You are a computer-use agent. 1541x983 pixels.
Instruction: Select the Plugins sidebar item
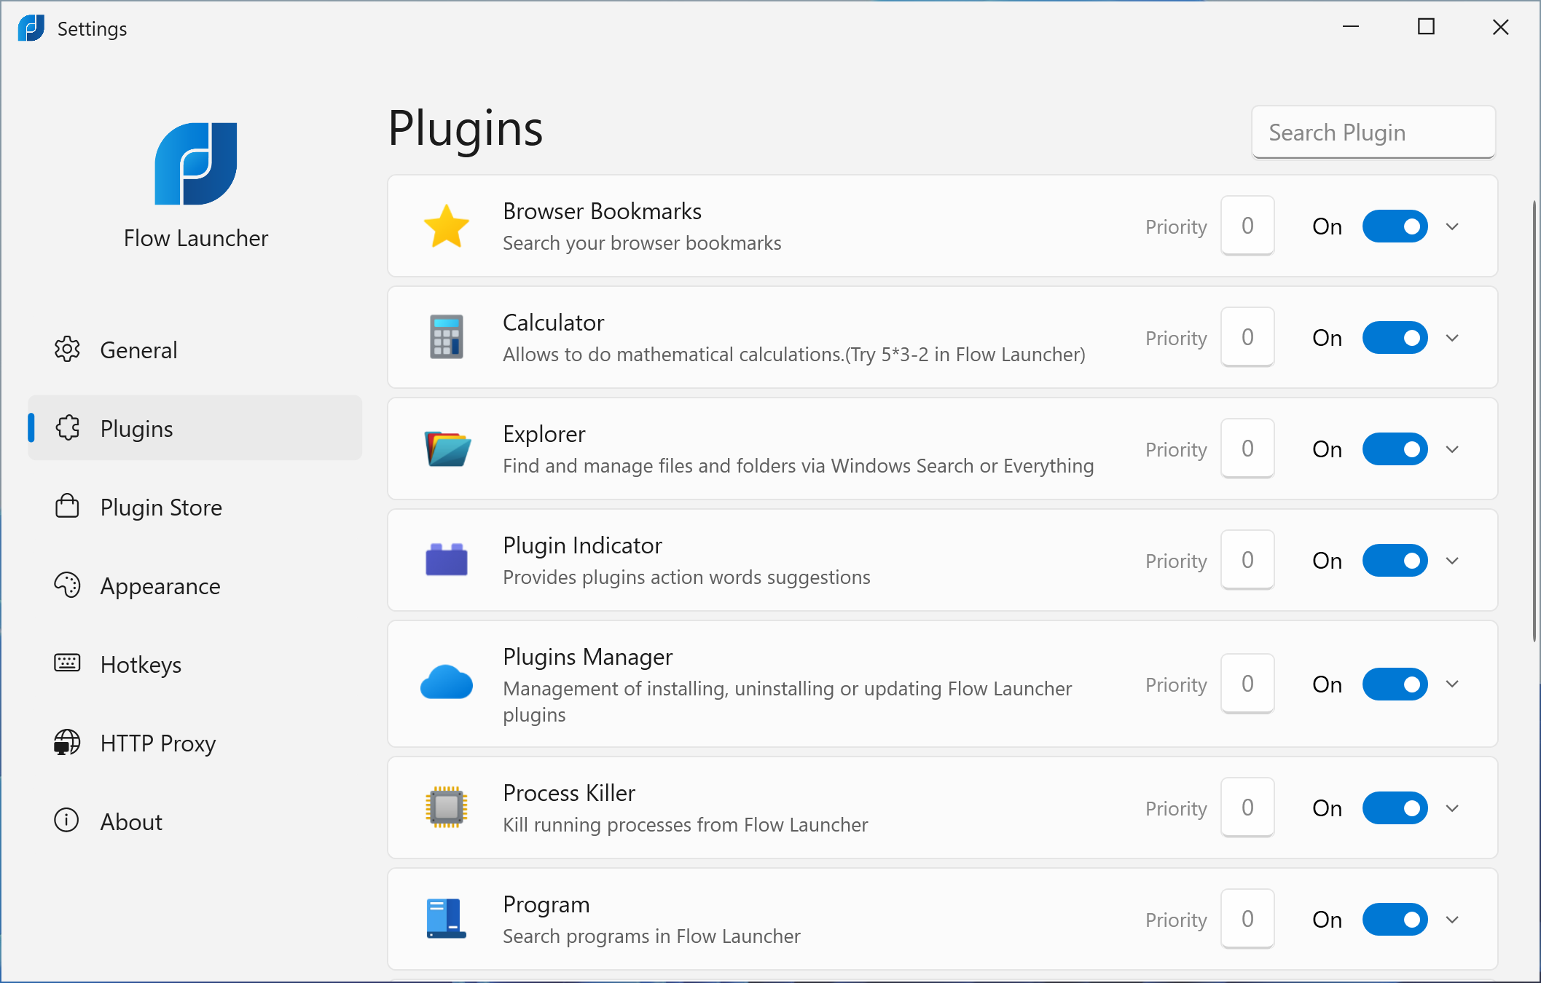[x=195, y=428]
